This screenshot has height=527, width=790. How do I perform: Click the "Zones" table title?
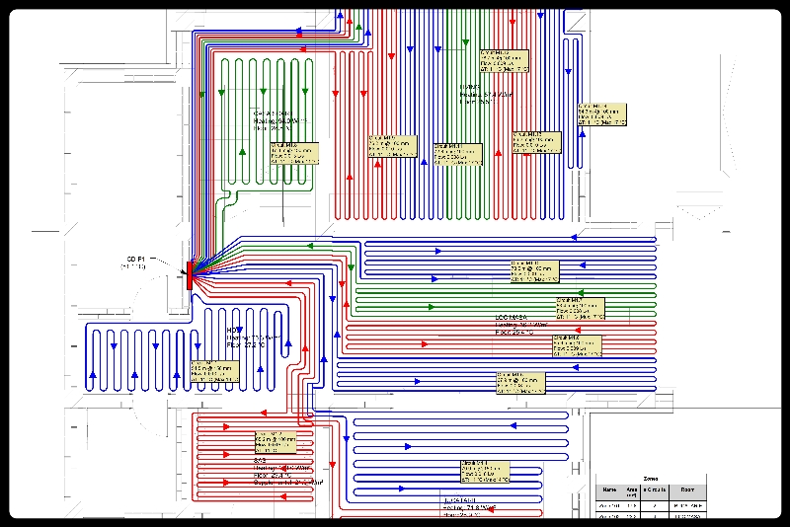click(x=651, y=479)
